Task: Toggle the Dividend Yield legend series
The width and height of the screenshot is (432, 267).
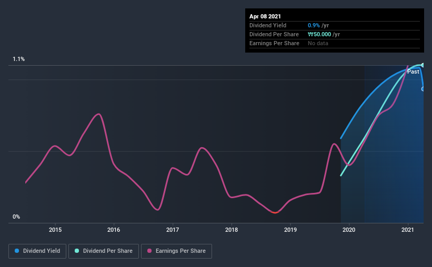Action: coord(37,251)
